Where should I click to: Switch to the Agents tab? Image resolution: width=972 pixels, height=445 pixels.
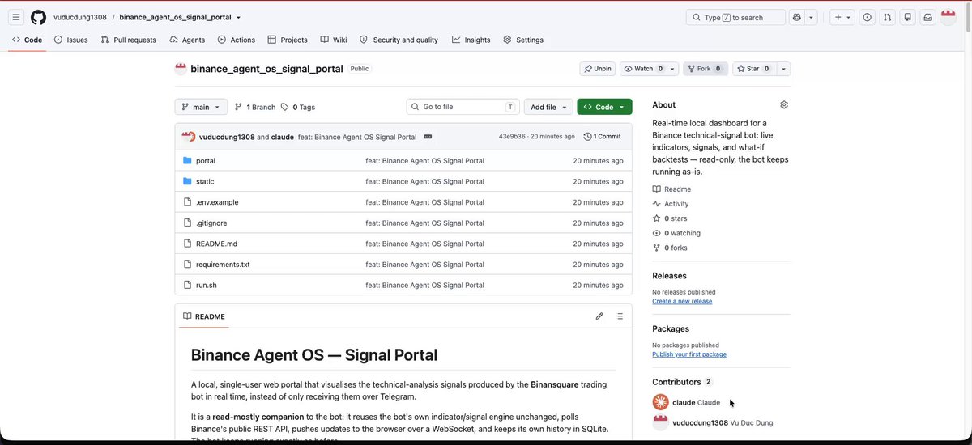[x=187, y=40]
